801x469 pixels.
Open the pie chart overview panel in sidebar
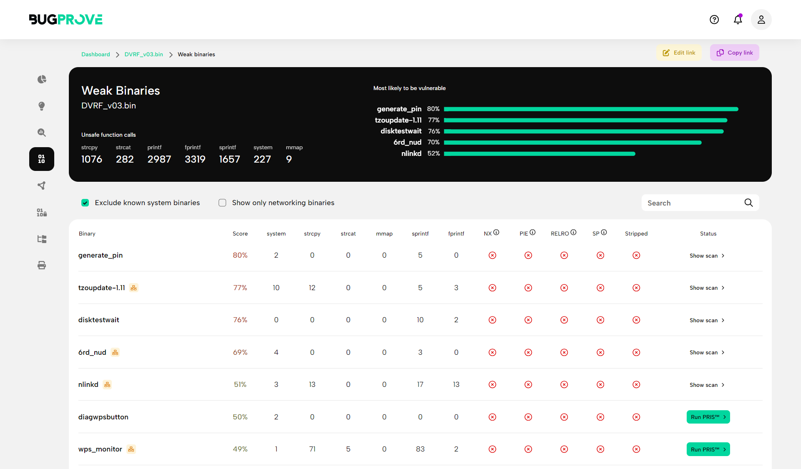tap(42, 79)
